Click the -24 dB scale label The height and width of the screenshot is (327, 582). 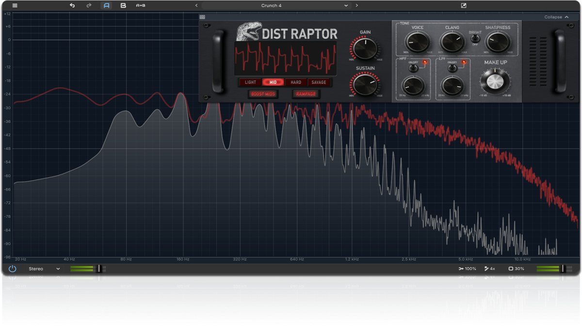(7, 95)
